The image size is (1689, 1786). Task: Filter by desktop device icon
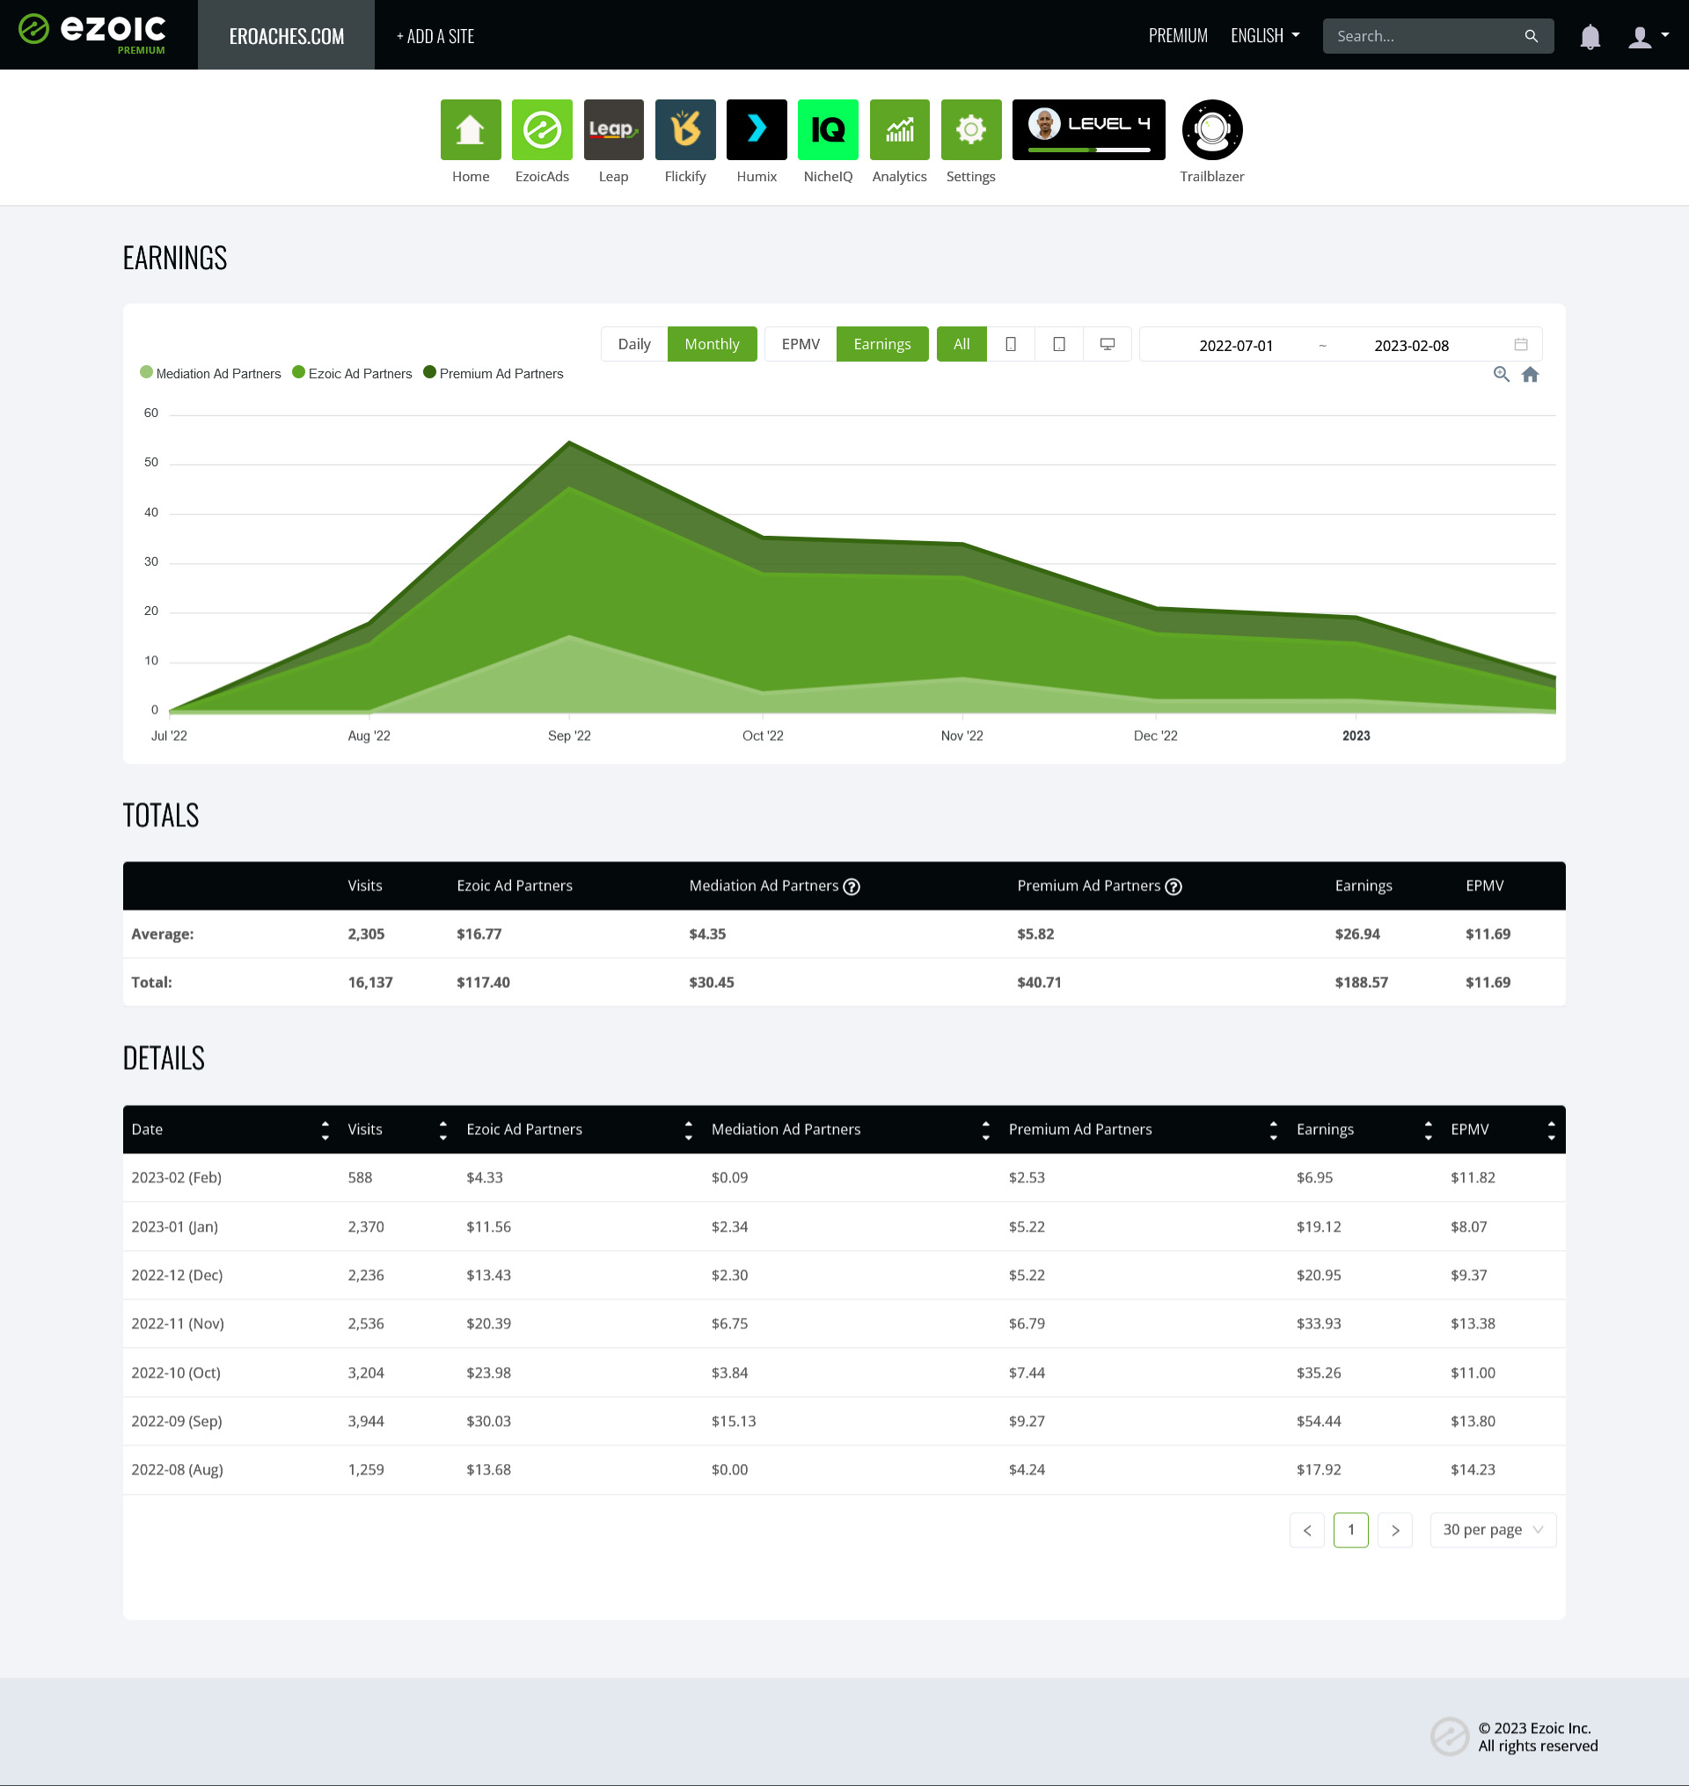point(1108,344)
